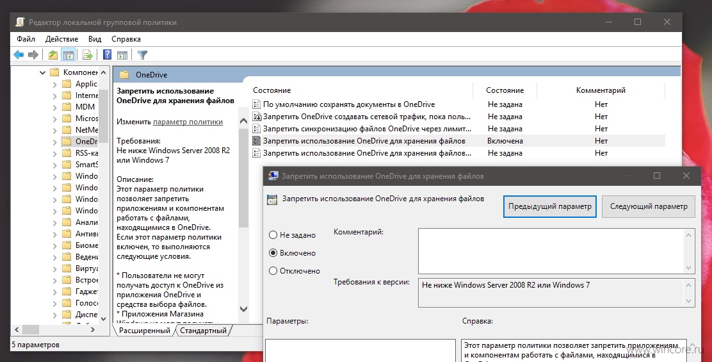Click the folder icon next to Диспе

coord(67,315)
